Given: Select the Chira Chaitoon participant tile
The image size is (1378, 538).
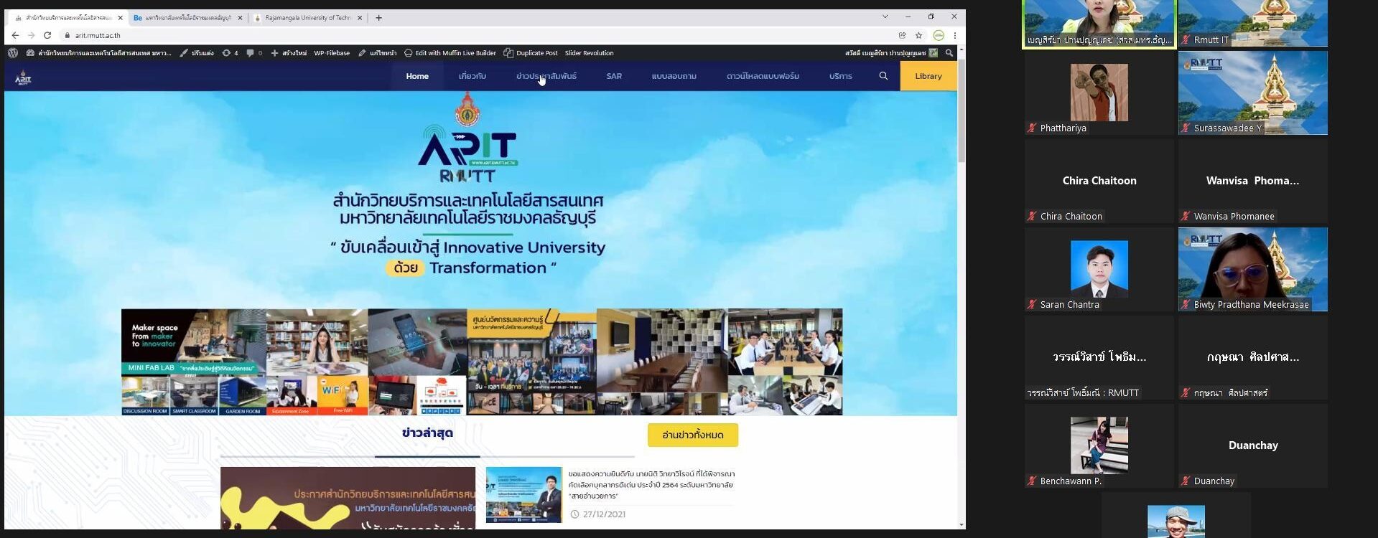Looking at the screenshot, I should pyautogui.click(x=1099, y=181).
